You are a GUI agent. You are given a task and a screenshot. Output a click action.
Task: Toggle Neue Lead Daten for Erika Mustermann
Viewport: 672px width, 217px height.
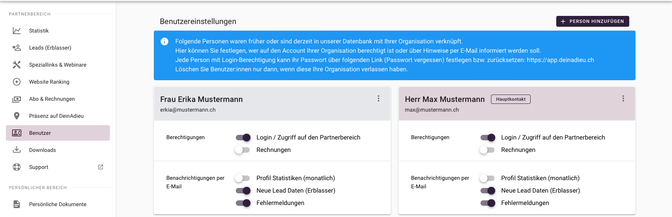tap(243, 191)
